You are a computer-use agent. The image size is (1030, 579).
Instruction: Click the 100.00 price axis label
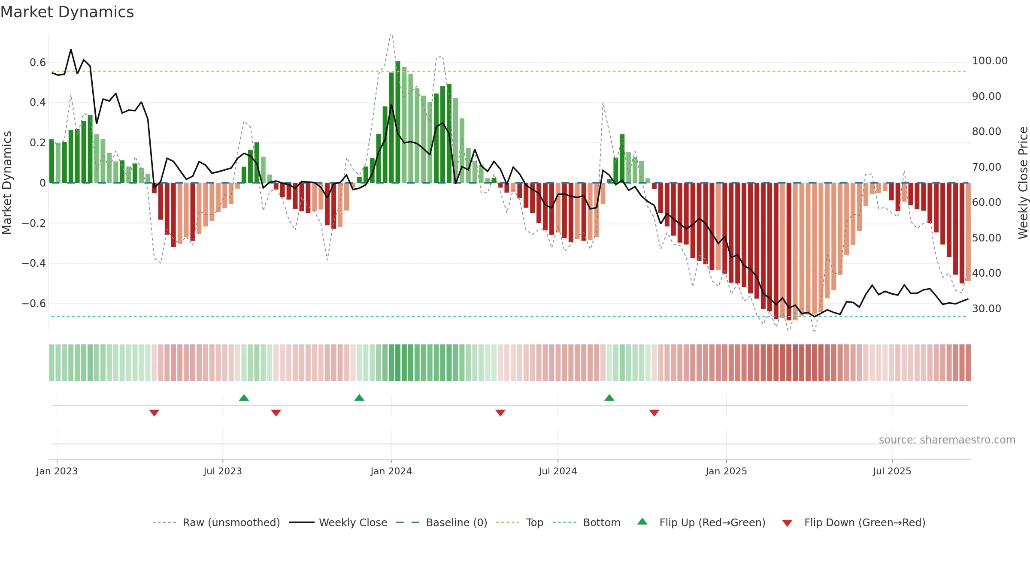coord(990,61)
